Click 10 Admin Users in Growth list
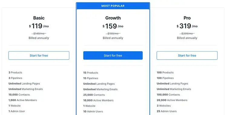The image size is (227, 115). (93, 111)
